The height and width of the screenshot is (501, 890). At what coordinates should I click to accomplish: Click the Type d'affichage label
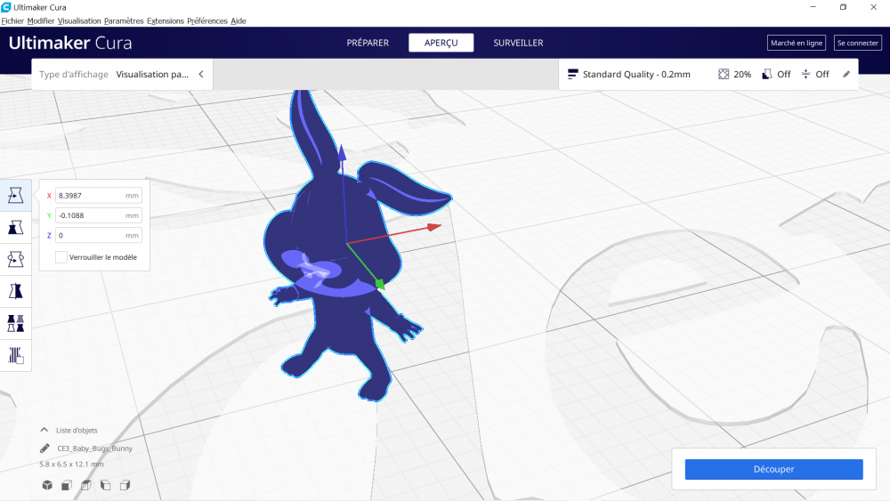pos(73,75)
